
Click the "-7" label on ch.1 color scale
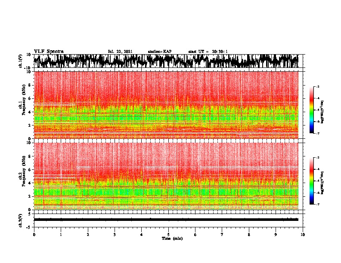pos(318,133)
